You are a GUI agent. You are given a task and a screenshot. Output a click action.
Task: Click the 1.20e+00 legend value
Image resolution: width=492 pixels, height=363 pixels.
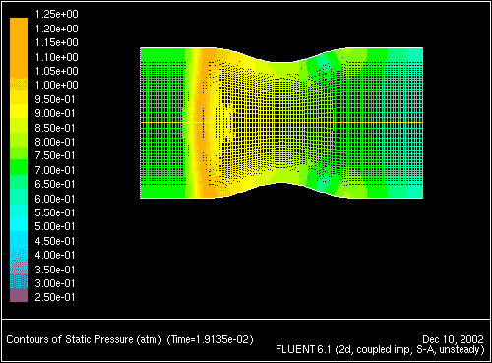click(x=56, y=29)
